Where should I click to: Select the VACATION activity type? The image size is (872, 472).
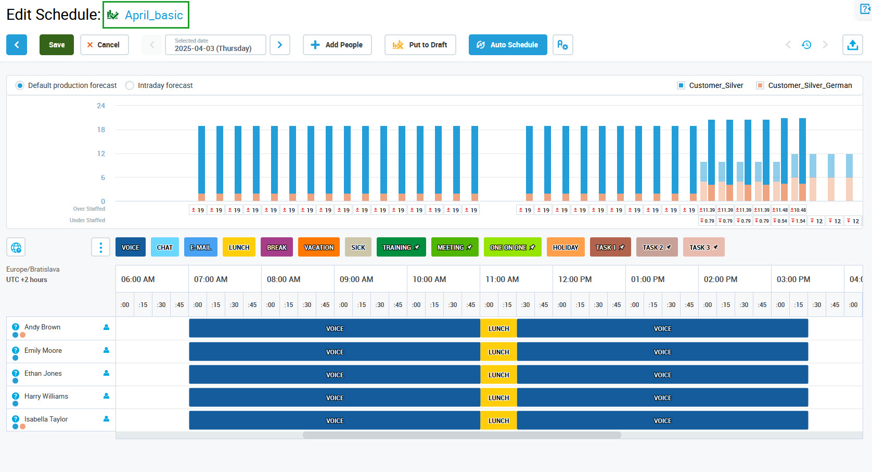(x=318, y=247)
